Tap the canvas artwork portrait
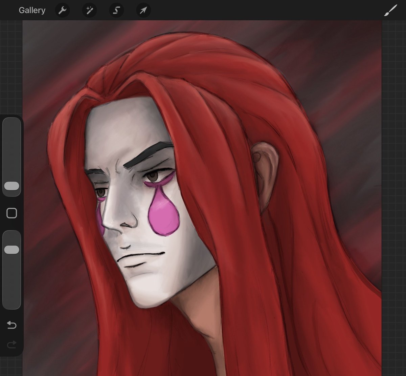The image size is (406, 376). tap(202, 198)
